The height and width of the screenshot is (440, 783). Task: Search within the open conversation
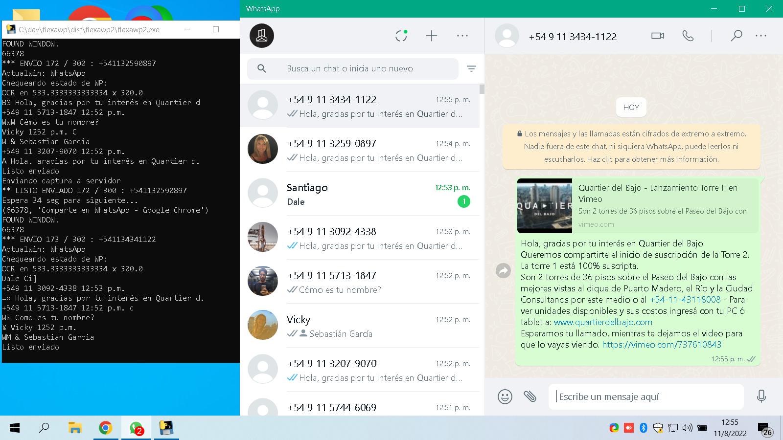click(737, 36)
